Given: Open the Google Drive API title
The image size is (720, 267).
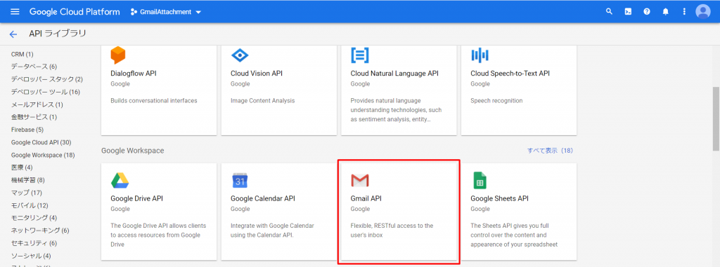Looking at the screenshot, I should pos(137,199).
